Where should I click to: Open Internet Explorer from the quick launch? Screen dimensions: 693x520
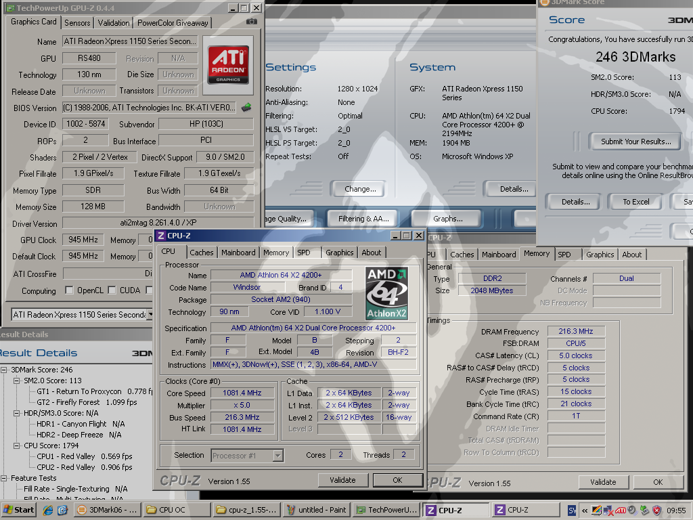[x=47, y=510]
